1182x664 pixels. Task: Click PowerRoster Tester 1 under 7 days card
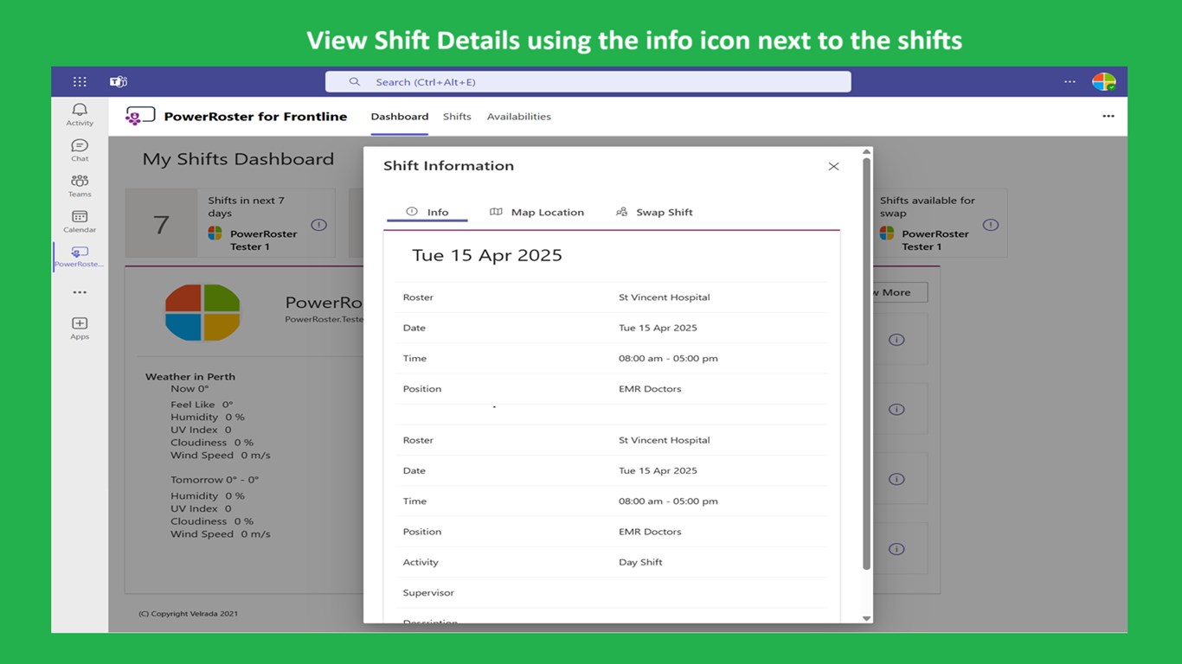[262, 240]
